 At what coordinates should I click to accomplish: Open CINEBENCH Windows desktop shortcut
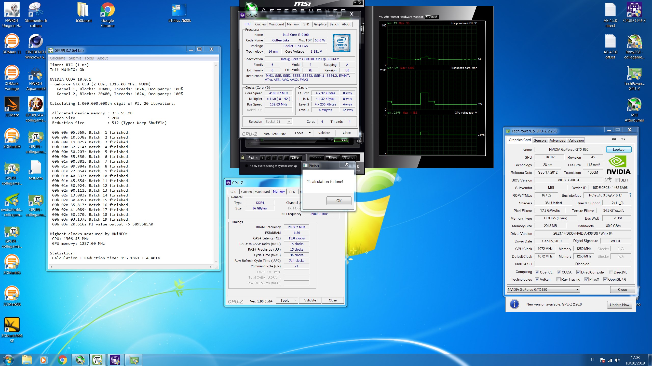click(36, 46)
